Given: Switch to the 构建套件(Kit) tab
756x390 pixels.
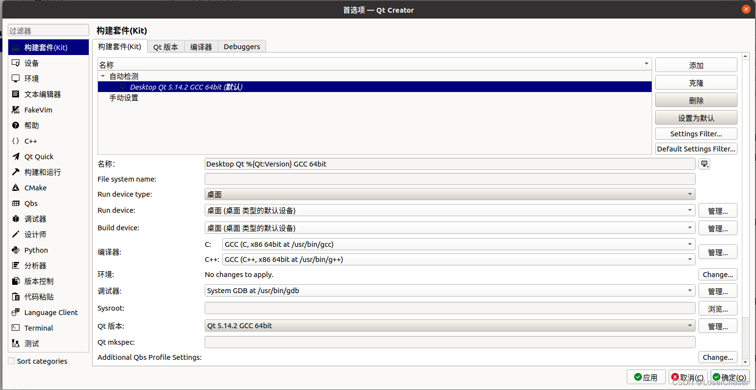Looking at the screenshot, I should point(119,47).
